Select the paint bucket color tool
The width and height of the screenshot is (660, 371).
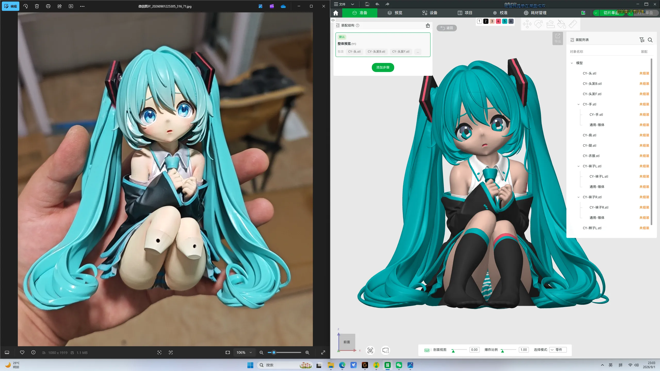(x=561, y=24)
